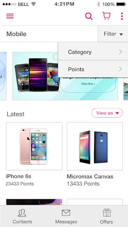128x227 pixels.
Task: Check the Bluetooth status icon
Action: (x=98, y=4)
